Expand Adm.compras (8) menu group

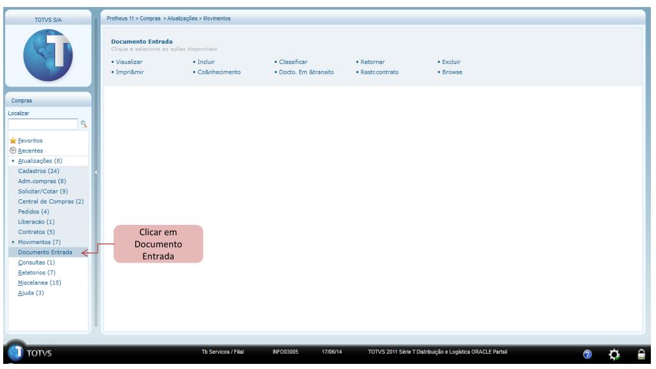(x=42, y=181)
